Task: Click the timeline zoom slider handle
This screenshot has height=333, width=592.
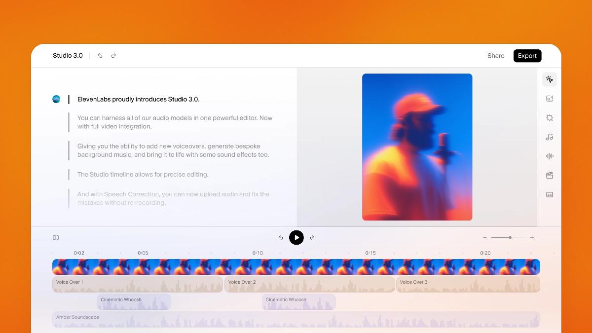Action: (510, 238)
